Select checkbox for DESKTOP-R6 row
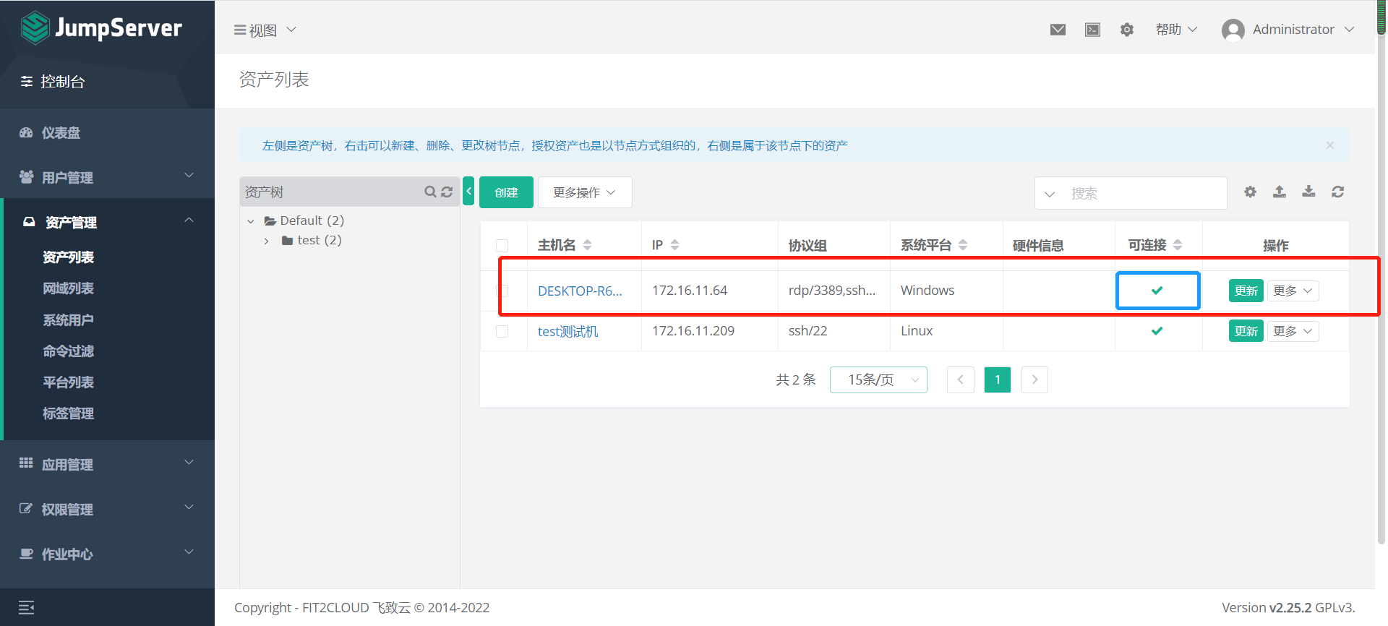 click(x=504, y=291)
